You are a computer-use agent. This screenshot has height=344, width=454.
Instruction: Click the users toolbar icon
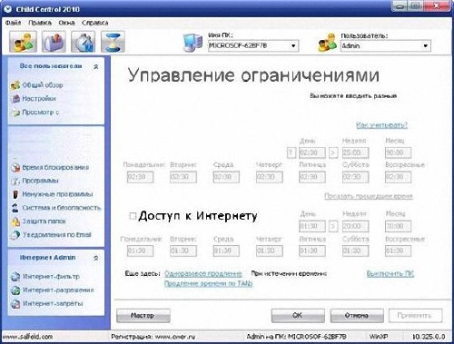(x=24, y=42)
